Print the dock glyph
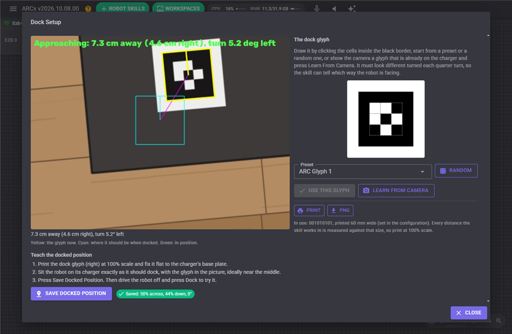This screenshot has height=334, width=512. point(309,210)
